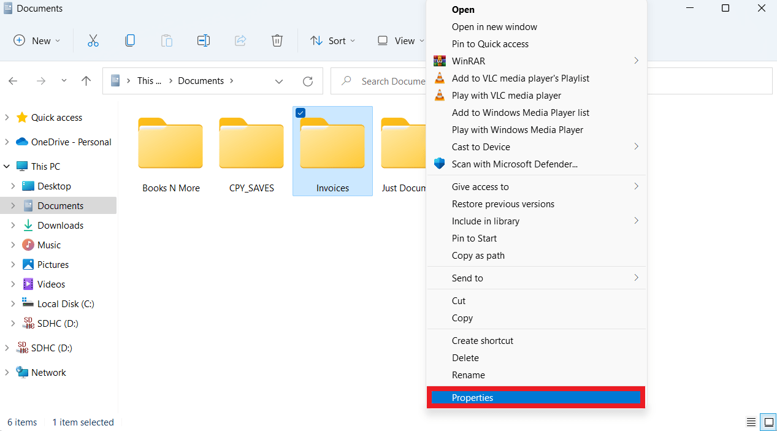Select the Books N More folder
The width and height of the screenshot is (777, 431).
170,150
